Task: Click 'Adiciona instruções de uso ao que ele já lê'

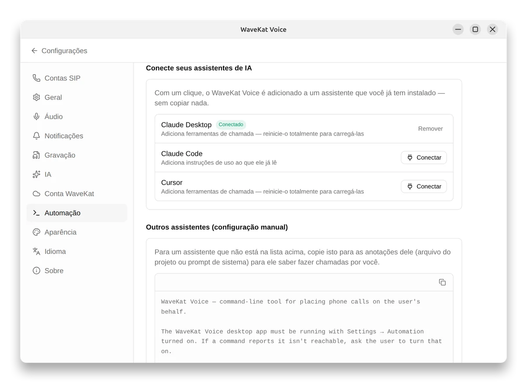Action: [x=219, y=163]
